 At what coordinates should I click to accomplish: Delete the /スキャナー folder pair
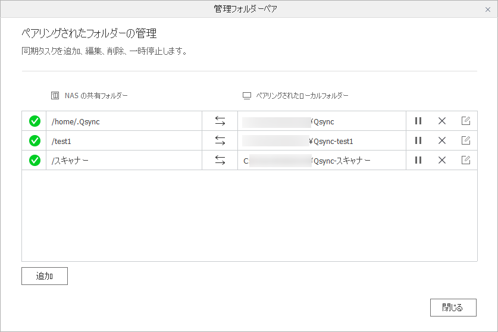pyautogui.click(x=442, y=160)
